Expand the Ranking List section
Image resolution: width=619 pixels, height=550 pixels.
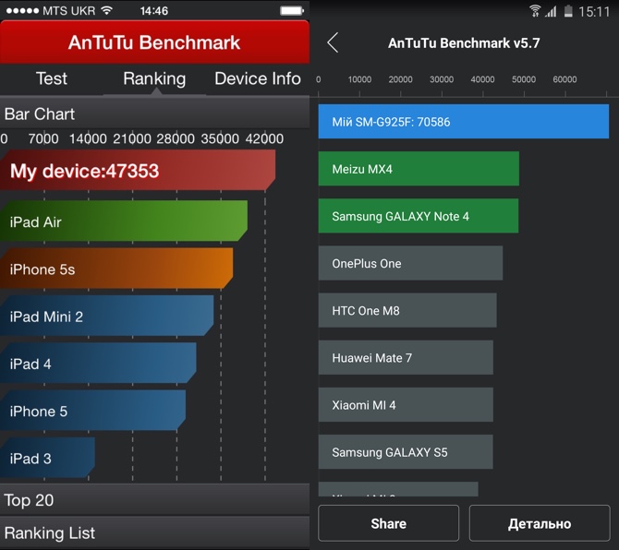[155, 533]
